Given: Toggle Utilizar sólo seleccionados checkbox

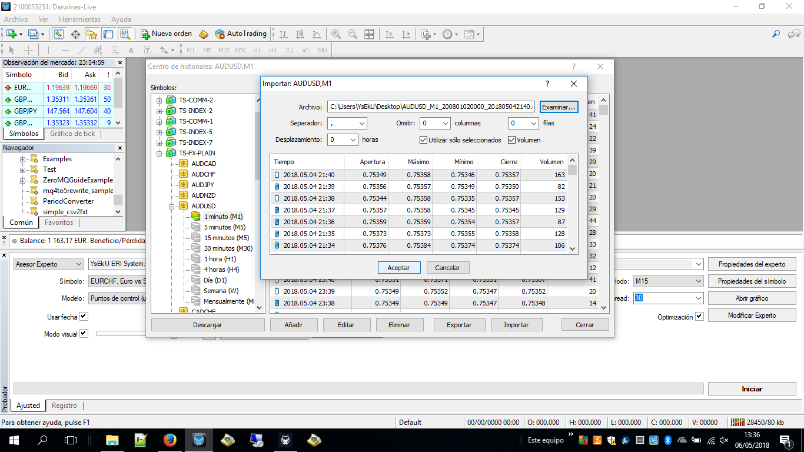Looking at the screenshot, I should 423,140.
